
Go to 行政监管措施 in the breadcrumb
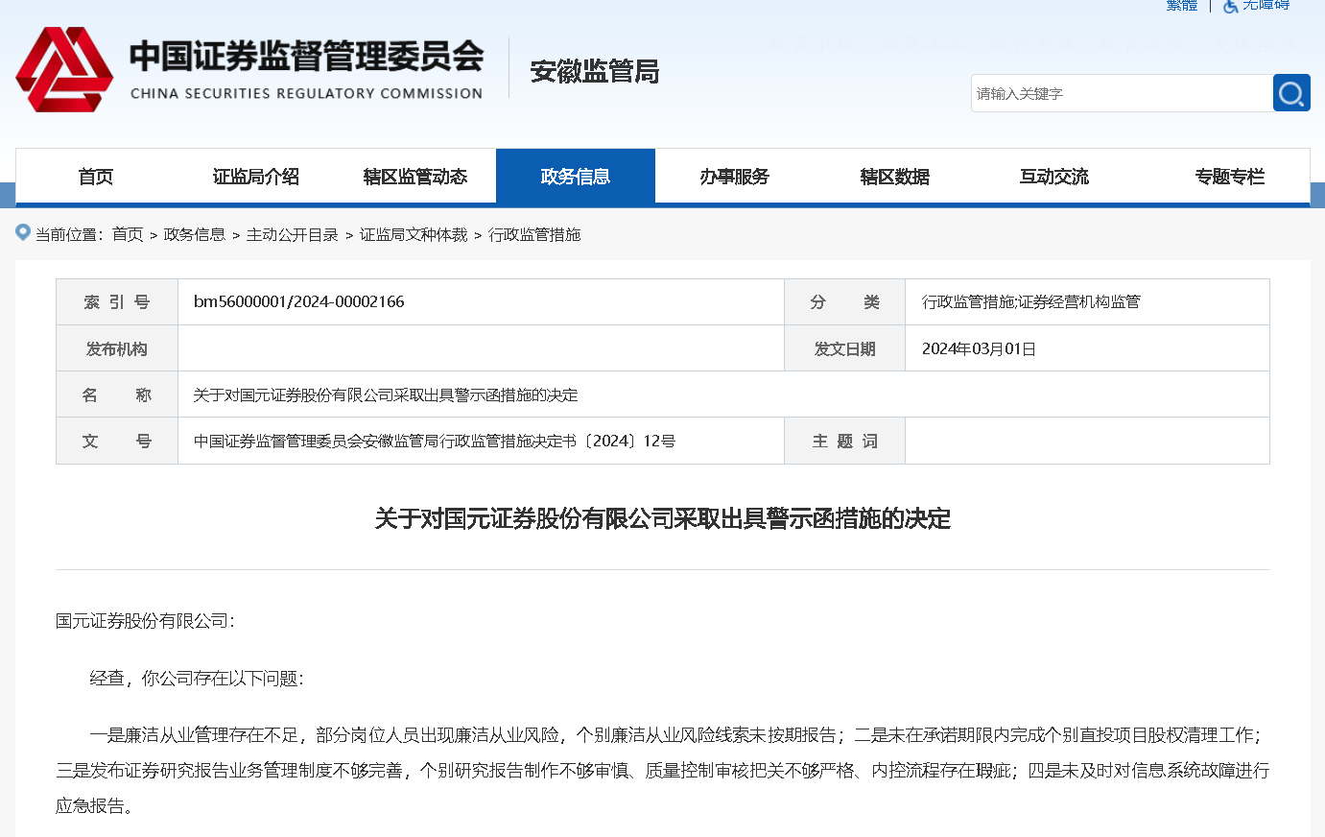[534, 234]
